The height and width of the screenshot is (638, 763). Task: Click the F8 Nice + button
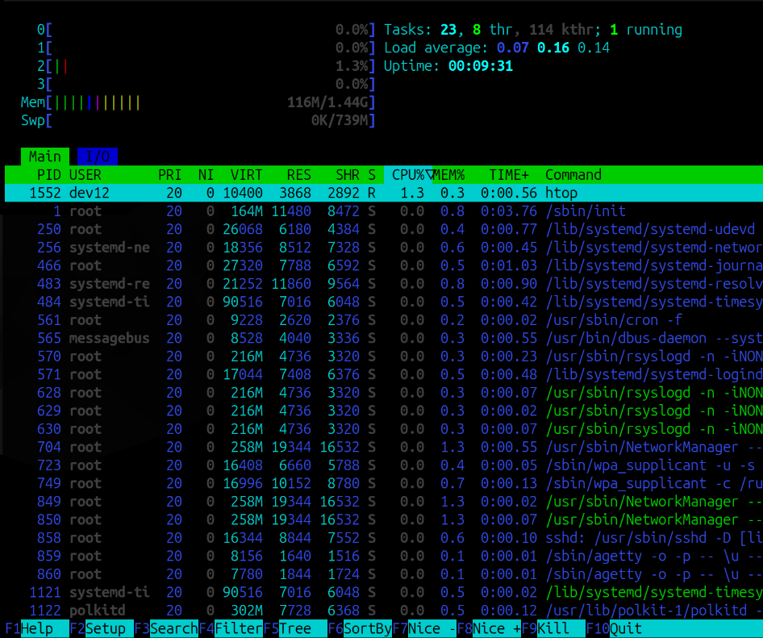click(x=489, y=629)
